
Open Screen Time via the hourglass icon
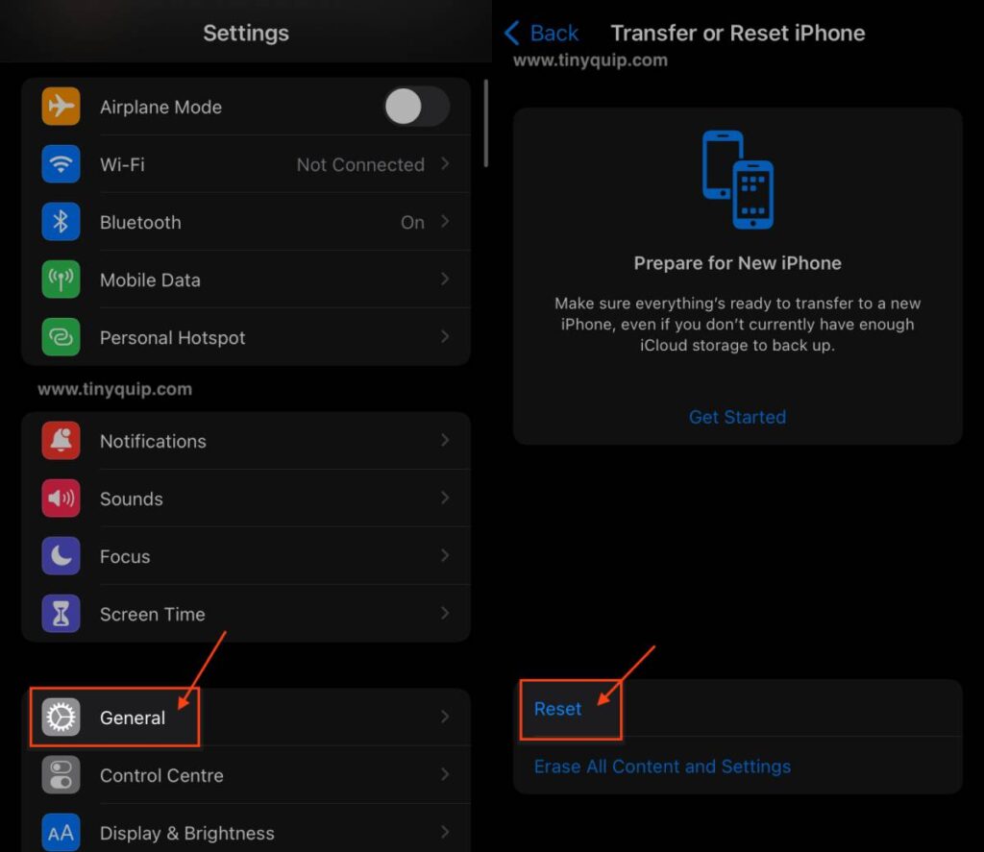point(61,614)
